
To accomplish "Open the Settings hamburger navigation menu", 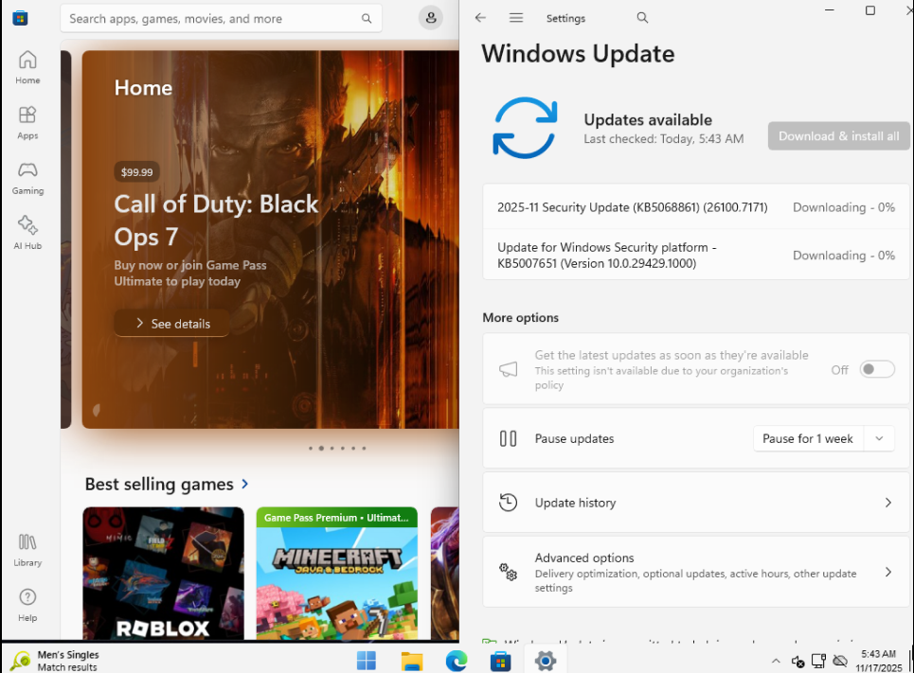I will (516, 18).
